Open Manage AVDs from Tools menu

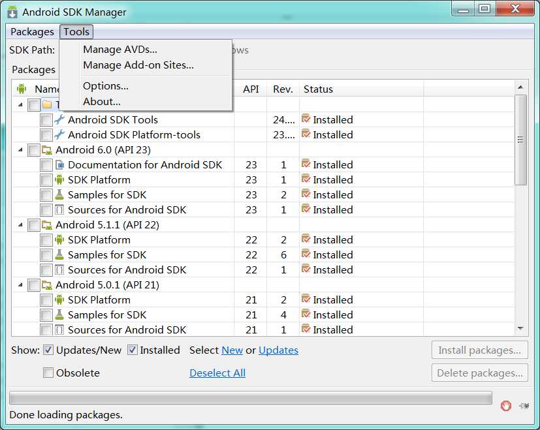(120, 50)
